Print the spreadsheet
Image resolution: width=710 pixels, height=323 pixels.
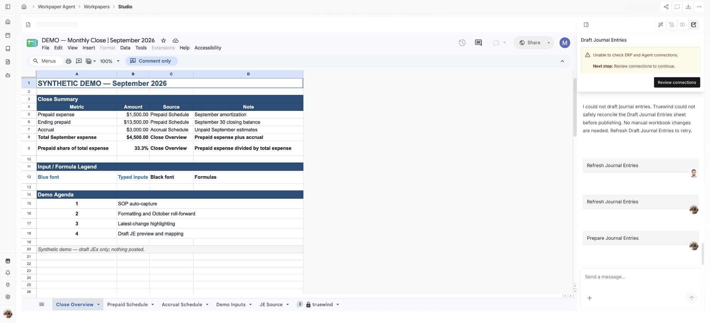[x=68, y=61]
